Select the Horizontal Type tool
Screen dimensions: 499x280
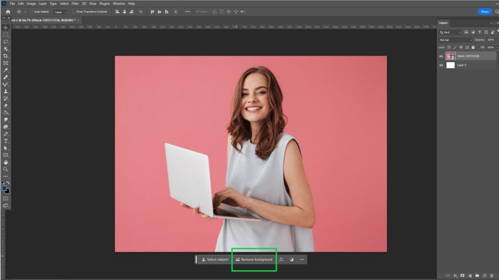6,141
